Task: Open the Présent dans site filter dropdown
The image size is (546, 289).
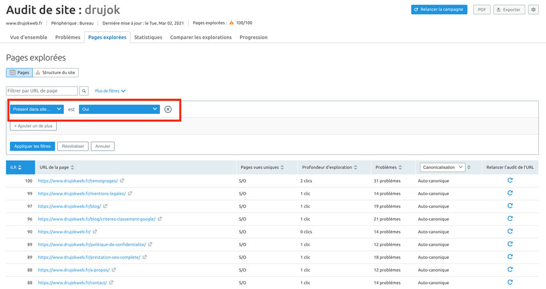Action: 37,109
